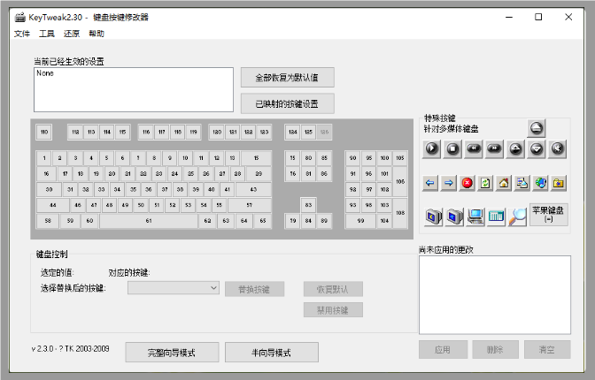Viewport: 595px width, 380px height.
Task: Select keyboard key 58
Action: tap(48, 221)
